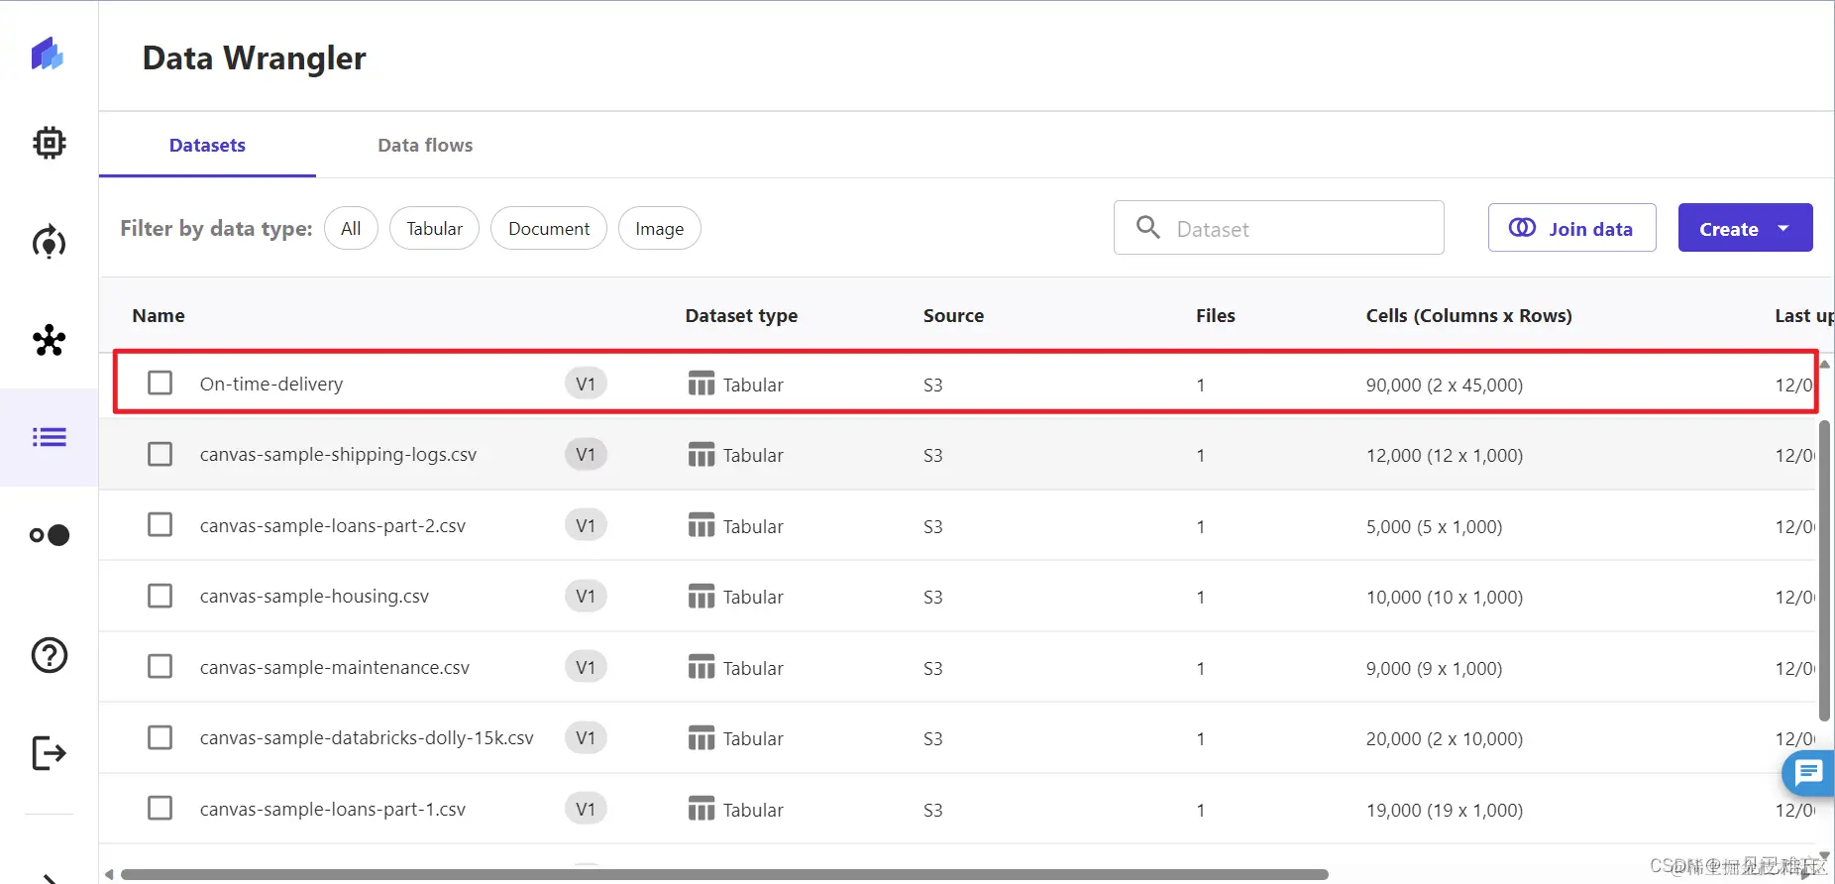Click Tabular icon in canvas-sample-databricks-dolly-15k.csv row
1835x884 pixels.
pyautogui.click(x=702, y=738)
